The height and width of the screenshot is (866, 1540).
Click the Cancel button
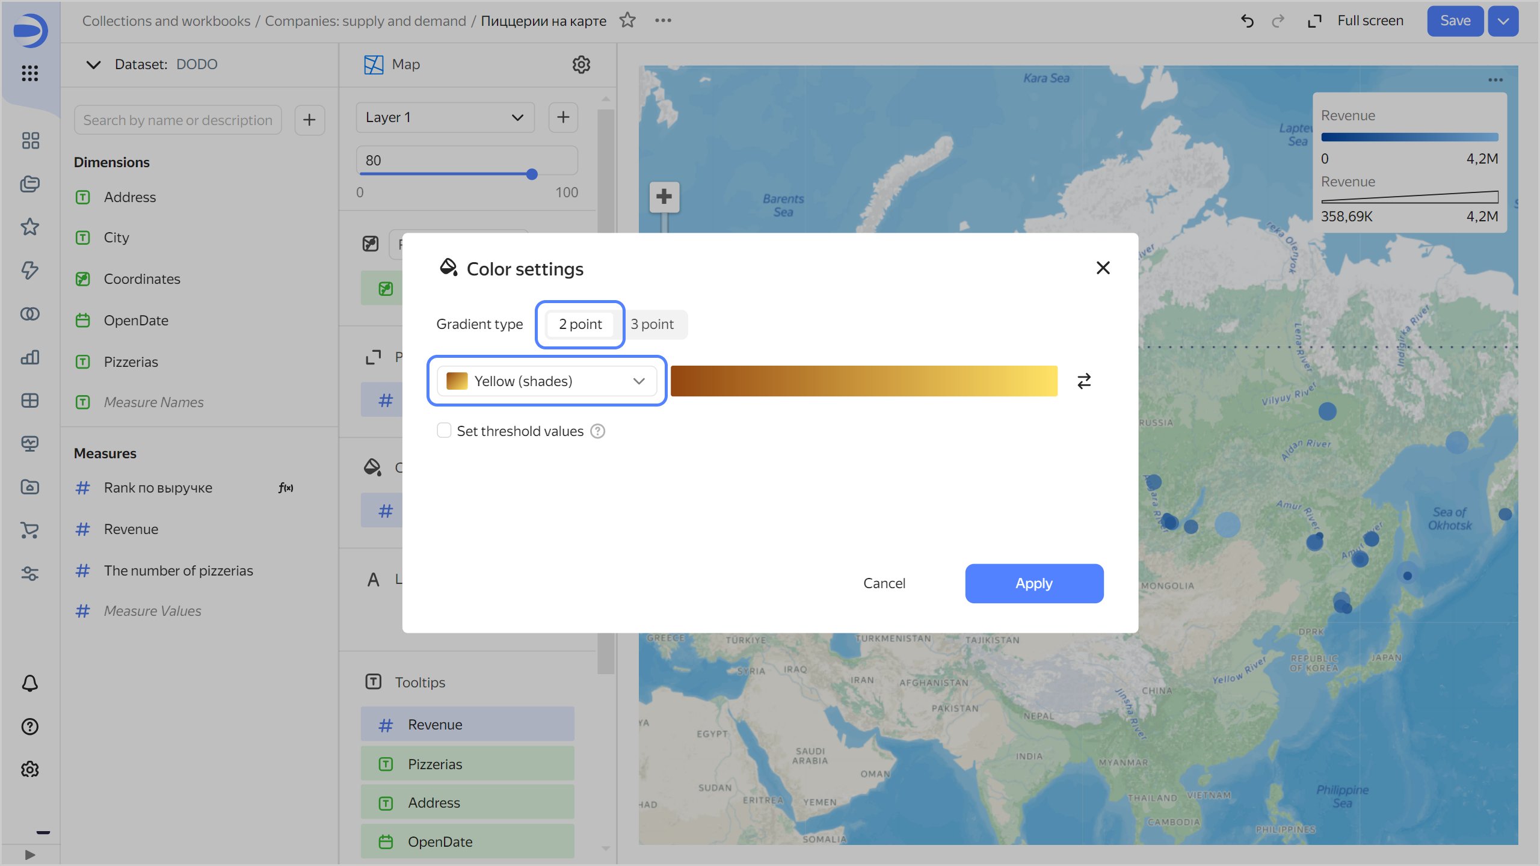tap(884, 583)
